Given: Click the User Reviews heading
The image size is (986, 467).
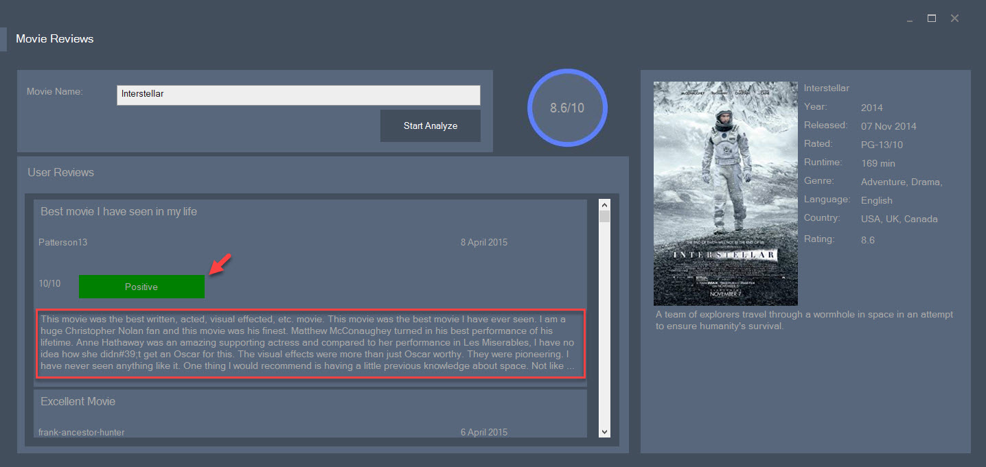Looking at the screenshot, I should click(60, 172).
